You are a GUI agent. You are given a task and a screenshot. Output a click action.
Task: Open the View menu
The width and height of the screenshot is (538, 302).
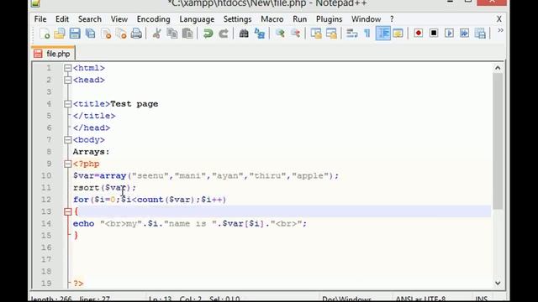point(119,19)
